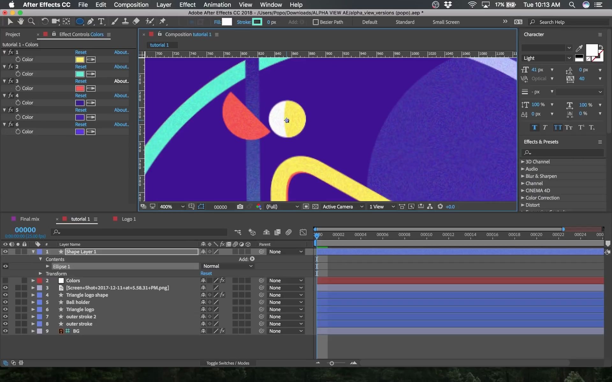Expand the Ellipse 1 shape contents
This screenshot has height=382, width=612.
pyautogui.click(x=47, y=266)
